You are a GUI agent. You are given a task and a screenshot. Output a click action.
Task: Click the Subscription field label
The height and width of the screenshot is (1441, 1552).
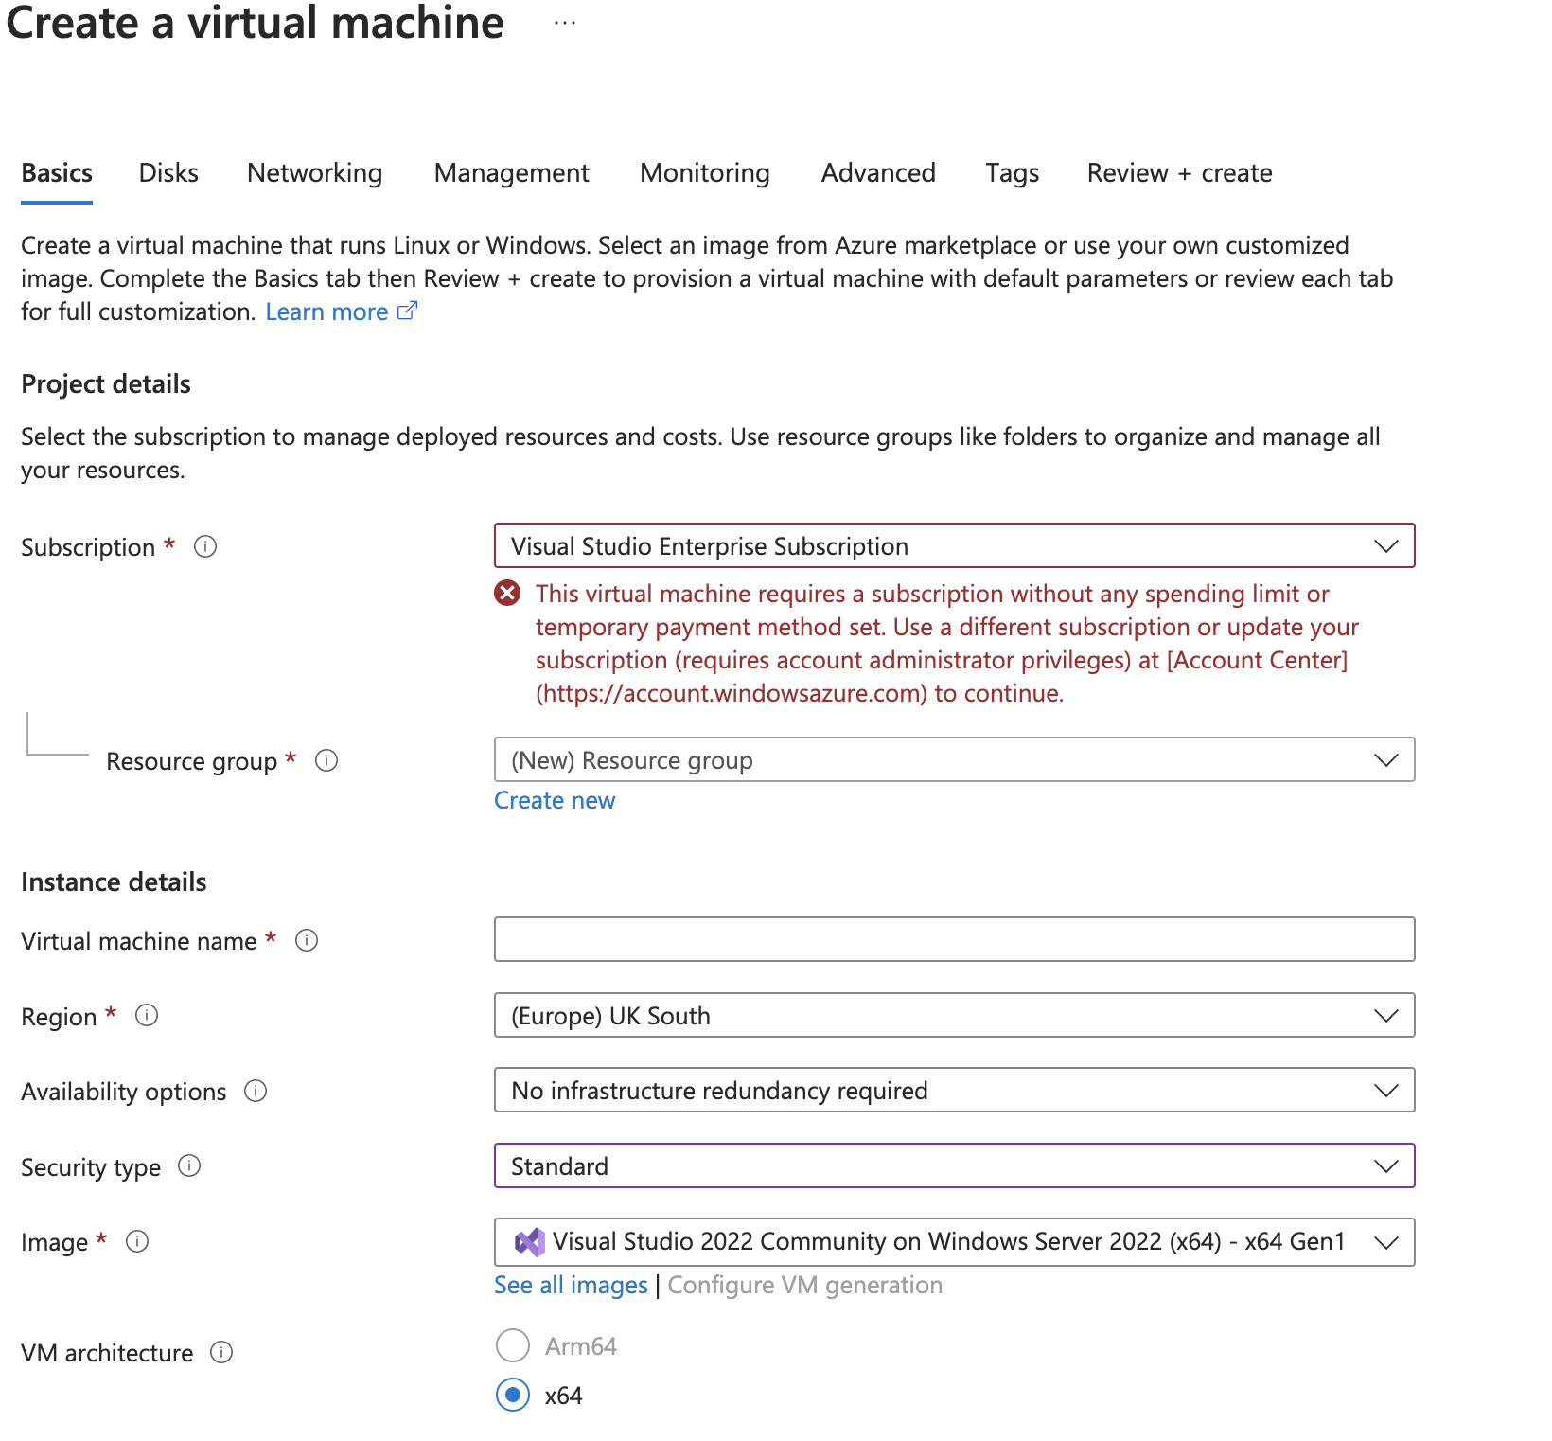[x=88, y=547]
